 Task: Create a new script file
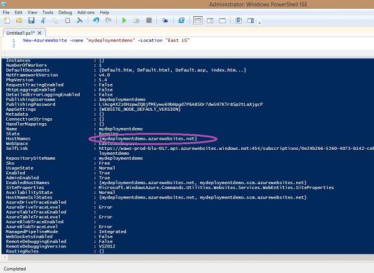tap(7, 21)
